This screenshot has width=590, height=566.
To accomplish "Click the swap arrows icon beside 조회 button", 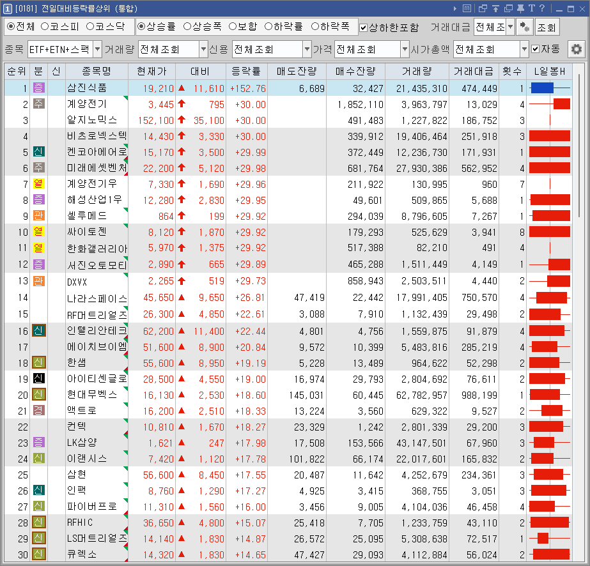I will [x=525, y=27].
